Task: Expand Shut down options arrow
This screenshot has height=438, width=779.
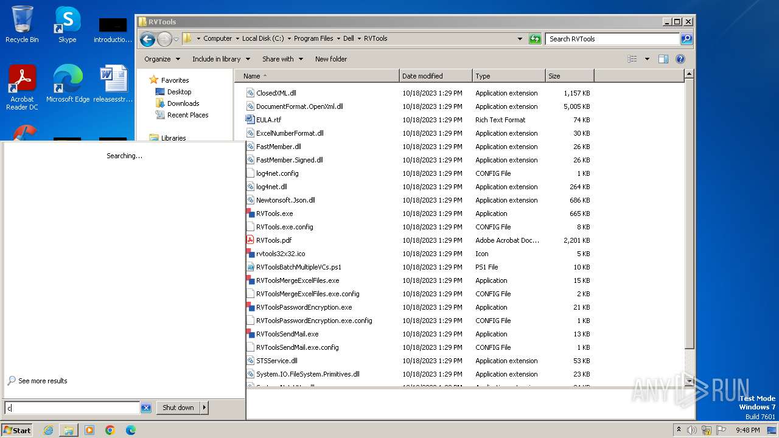Action: click(204, 408)
